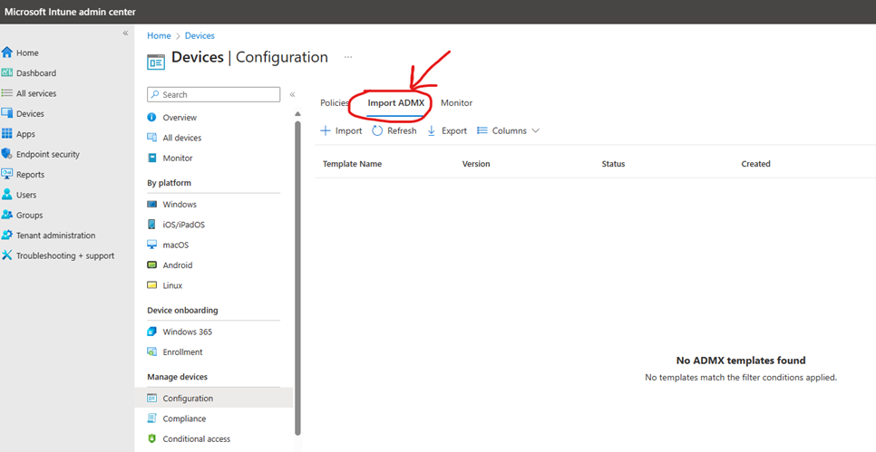Click the "No ADMX templates found" message
The height and width of the screenshot is (452, 876).
(741, 360)
